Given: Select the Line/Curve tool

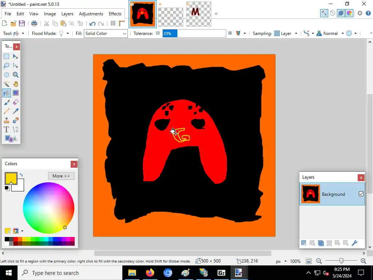Looking at the screenshot, I should pos(15,129).
